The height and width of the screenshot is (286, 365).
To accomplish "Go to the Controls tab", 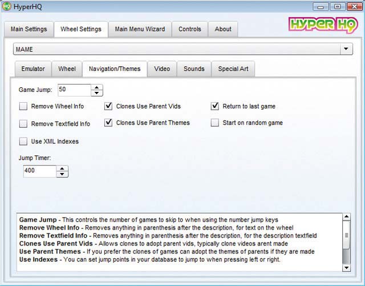I will tap(190, 29).
